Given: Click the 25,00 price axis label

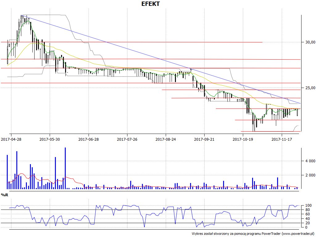Looking at the screenshot, I should click(310, 88).
